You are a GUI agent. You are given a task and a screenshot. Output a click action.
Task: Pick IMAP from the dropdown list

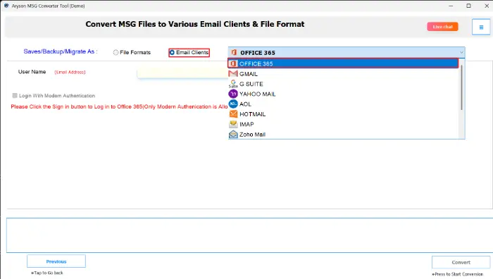click(344, 124)
